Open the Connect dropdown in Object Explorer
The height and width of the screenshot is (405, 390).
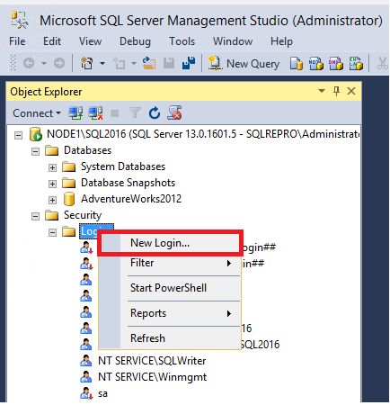pos(37,113)
